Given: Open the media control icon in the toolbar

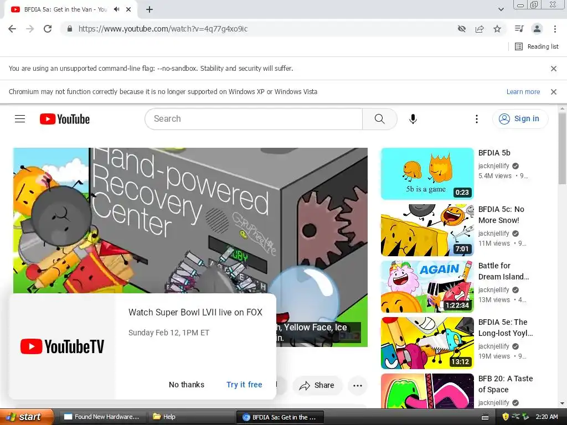Looking at the screenshot, I should pos(519,29).
